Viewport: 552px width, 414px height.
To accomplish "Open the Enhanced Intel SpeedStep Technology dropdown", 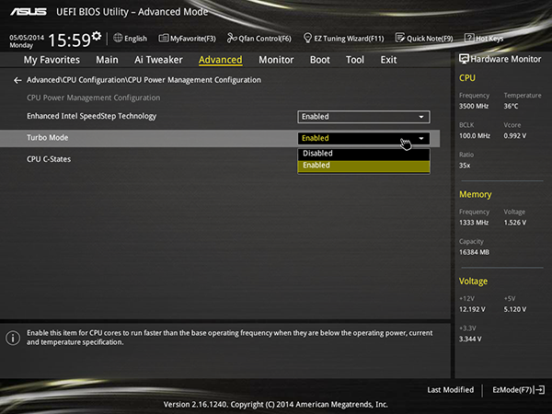I will tap(363, 117).
